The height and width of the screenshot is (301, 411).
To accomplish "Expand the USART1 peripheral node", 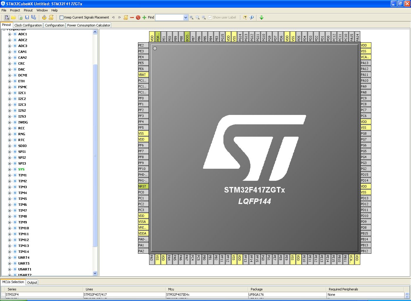I will 9,269.
